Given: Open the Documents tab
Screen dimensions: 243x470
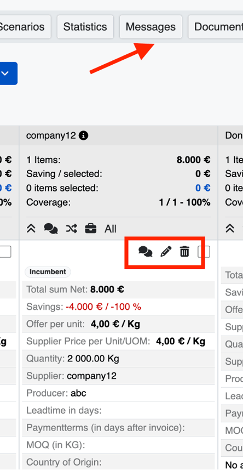Looking at the screenshot, I should (217, 27).
